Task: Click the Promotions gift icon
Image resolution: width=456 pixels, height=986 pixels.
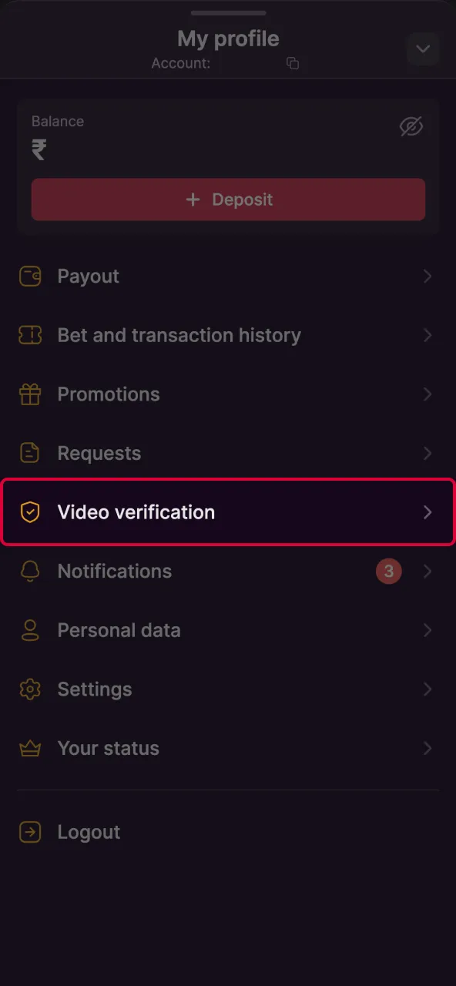Action: (x=29, y=394)
